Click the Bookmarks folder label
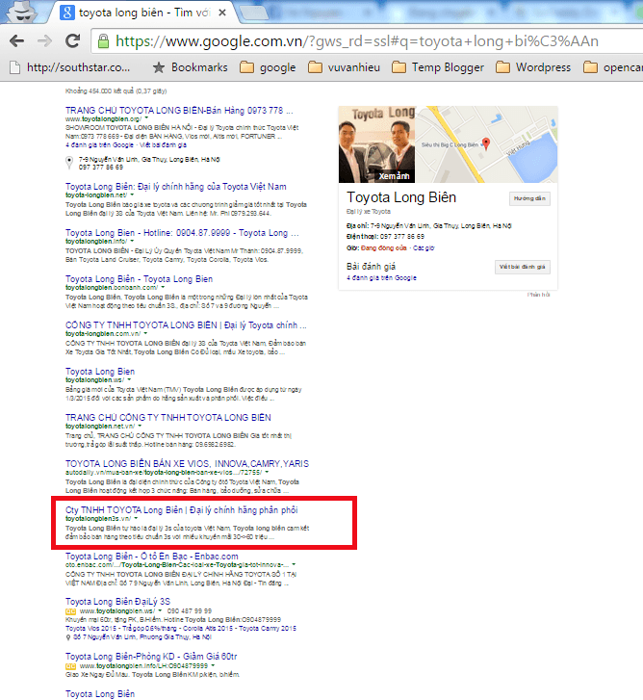The width and height of the screenshot is (643, 700). [199, 67]
